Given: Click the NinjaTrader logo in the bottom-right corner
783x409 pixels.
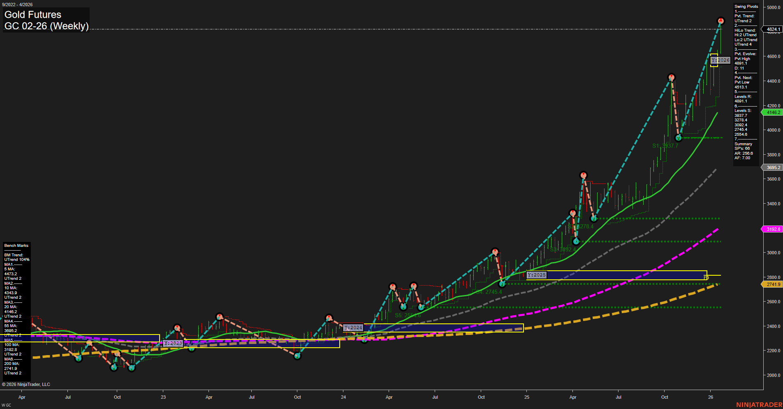Looking at the screenshot, I should 762,404.
